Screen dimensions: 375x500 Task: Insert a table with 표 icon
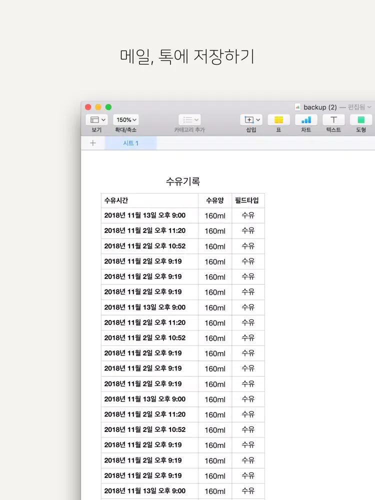278,120
